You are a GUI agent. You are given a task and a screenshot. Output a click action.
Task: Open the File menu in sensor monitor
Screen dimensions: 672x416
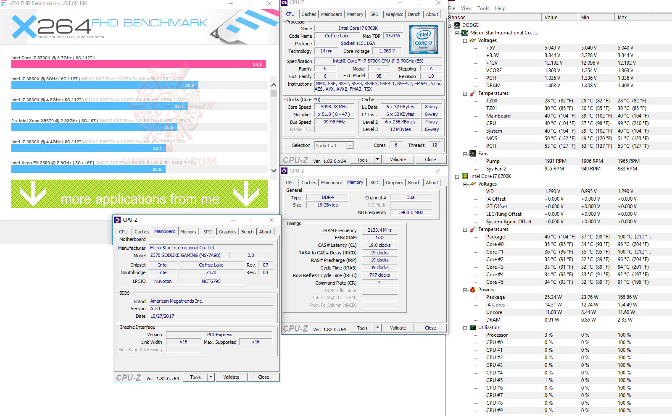(x=451, y=8)
